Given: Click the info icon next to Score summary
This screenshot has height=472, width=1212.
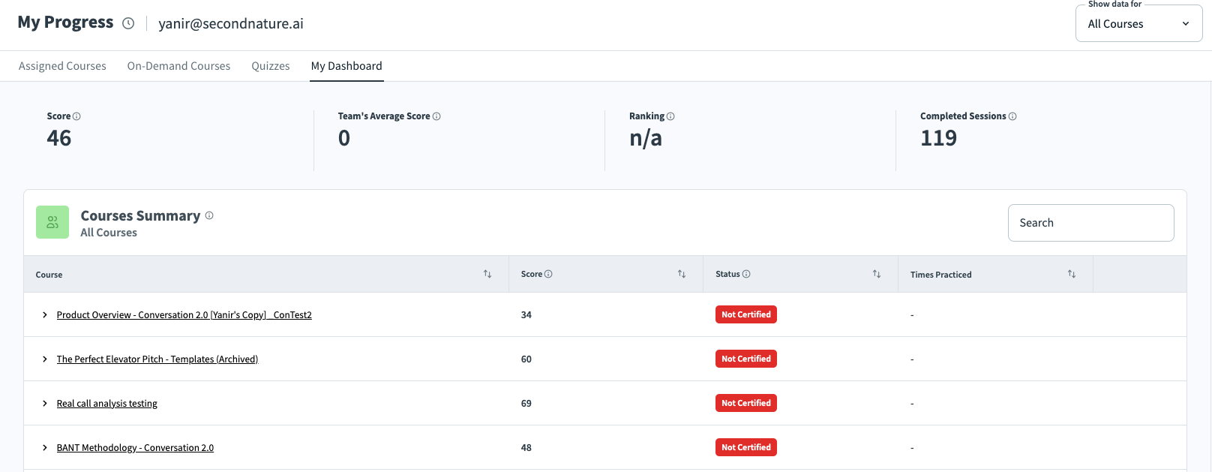Looking at the screenshot, I should pos(76,116).
